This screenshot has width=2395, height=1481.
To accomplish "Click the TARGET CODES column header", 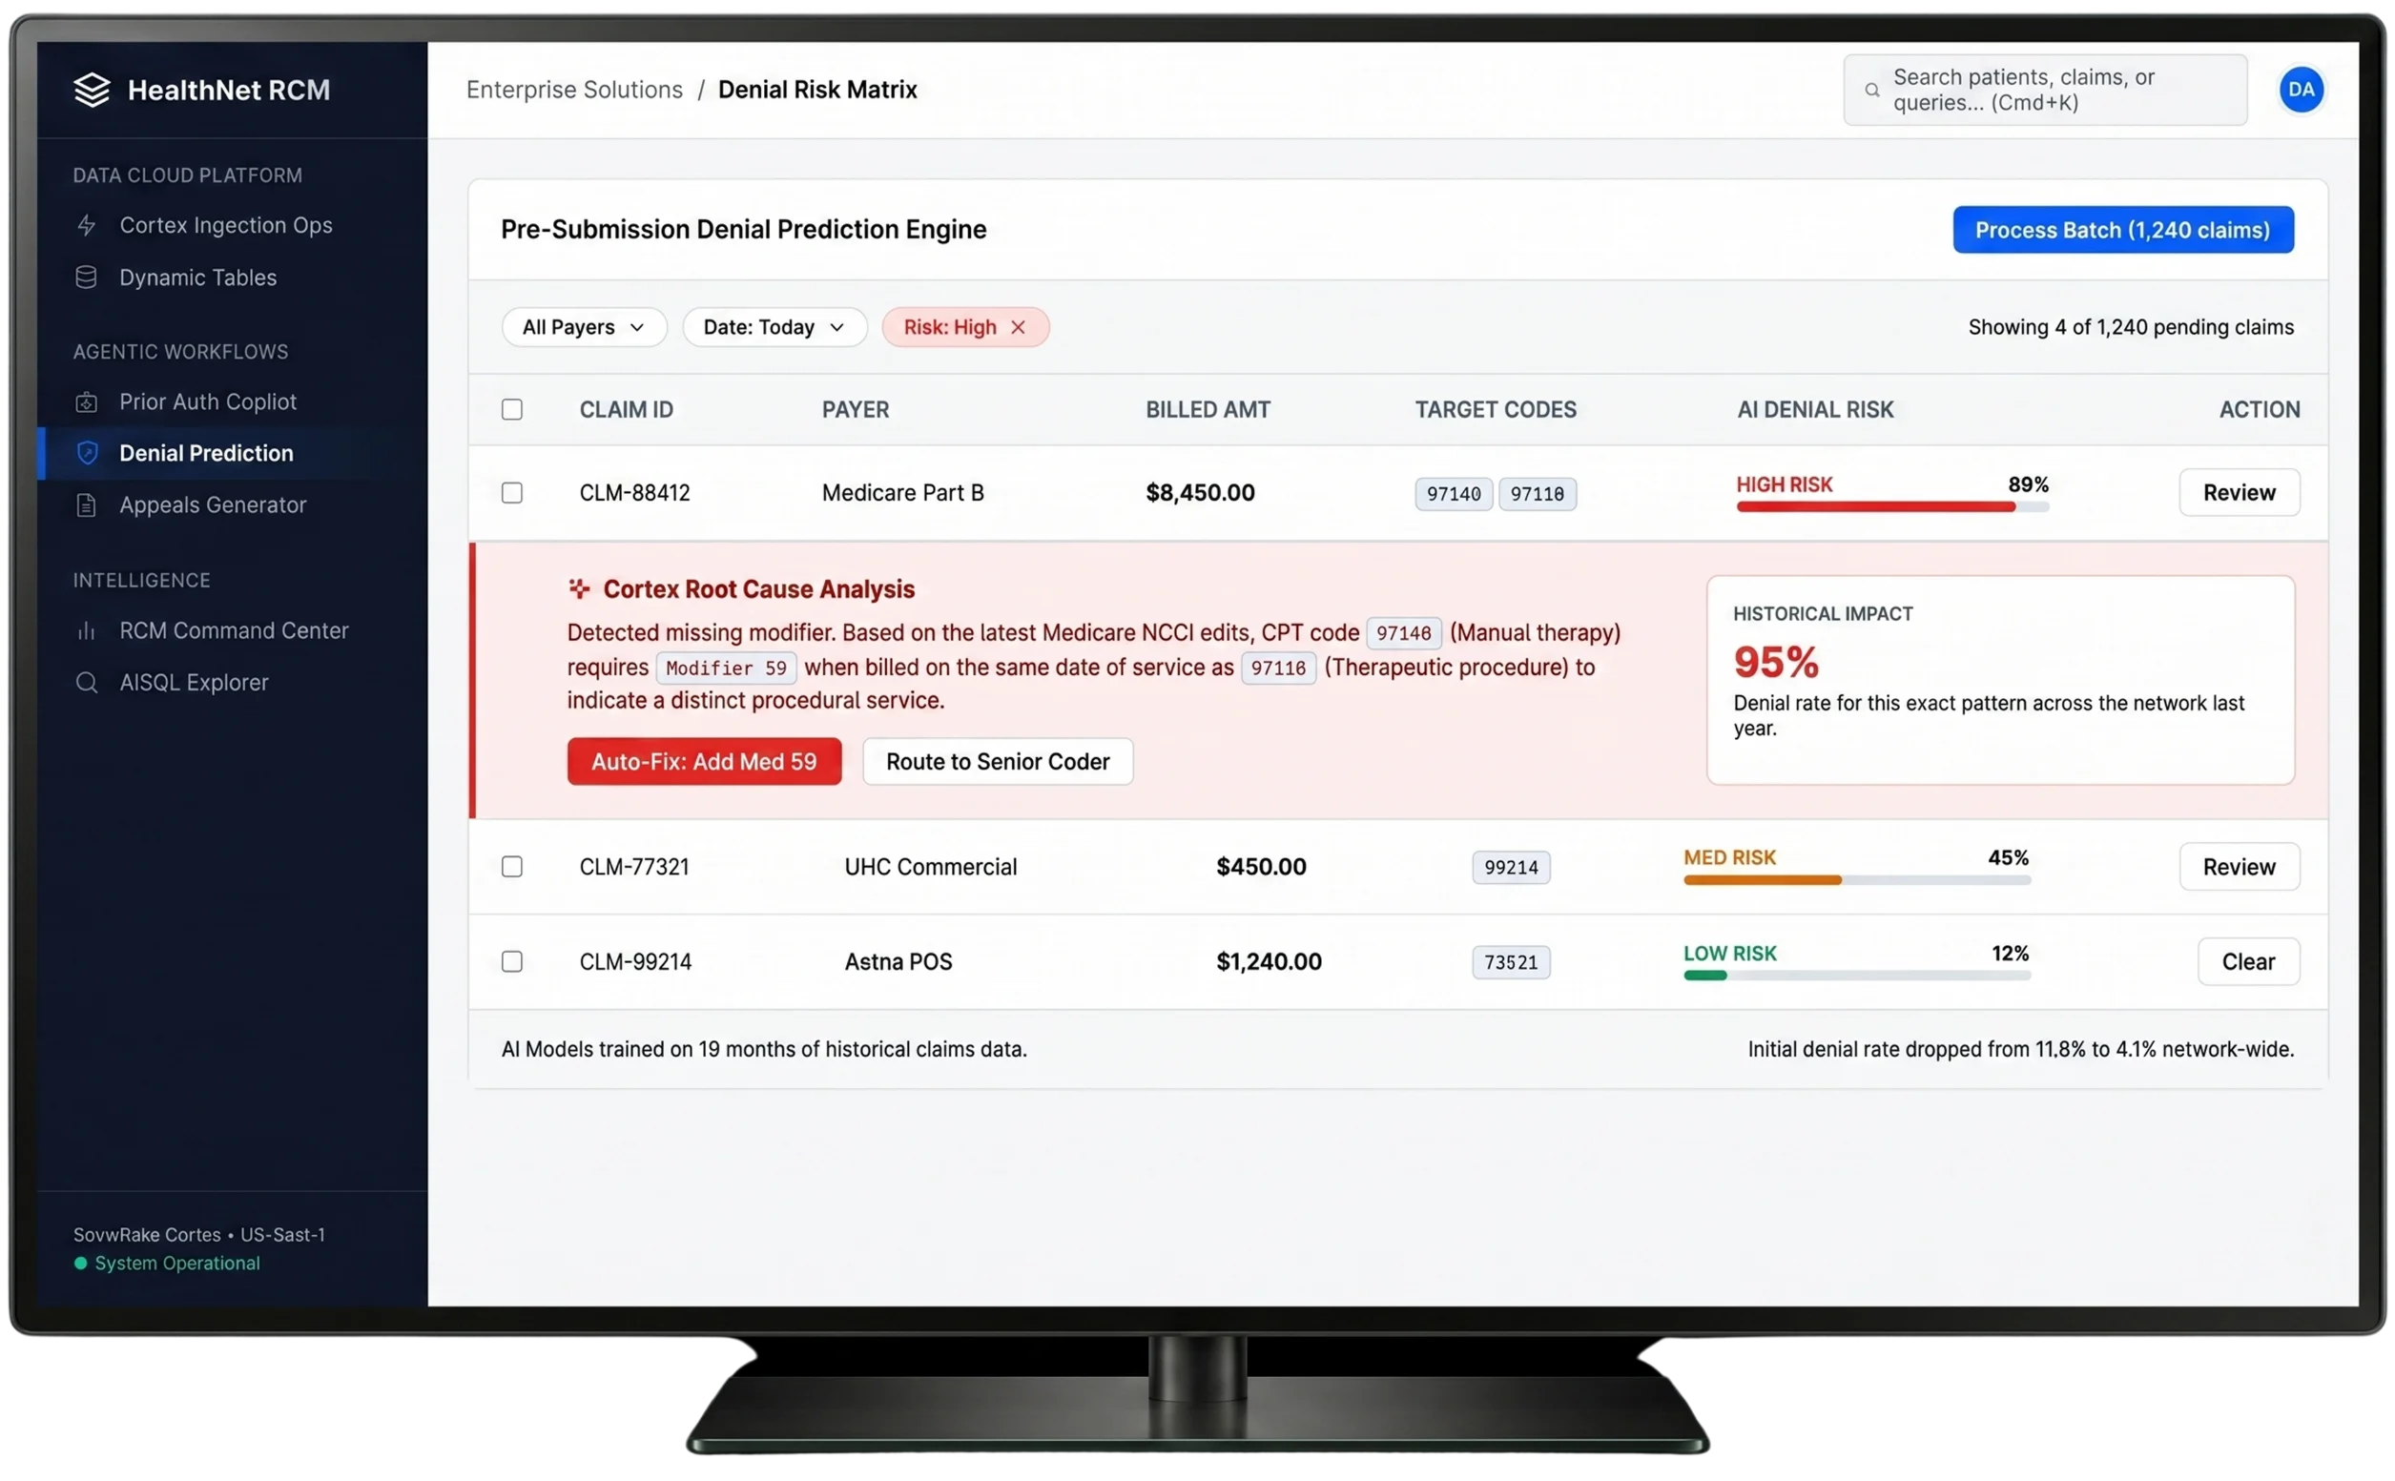I will click(1495, 409).
